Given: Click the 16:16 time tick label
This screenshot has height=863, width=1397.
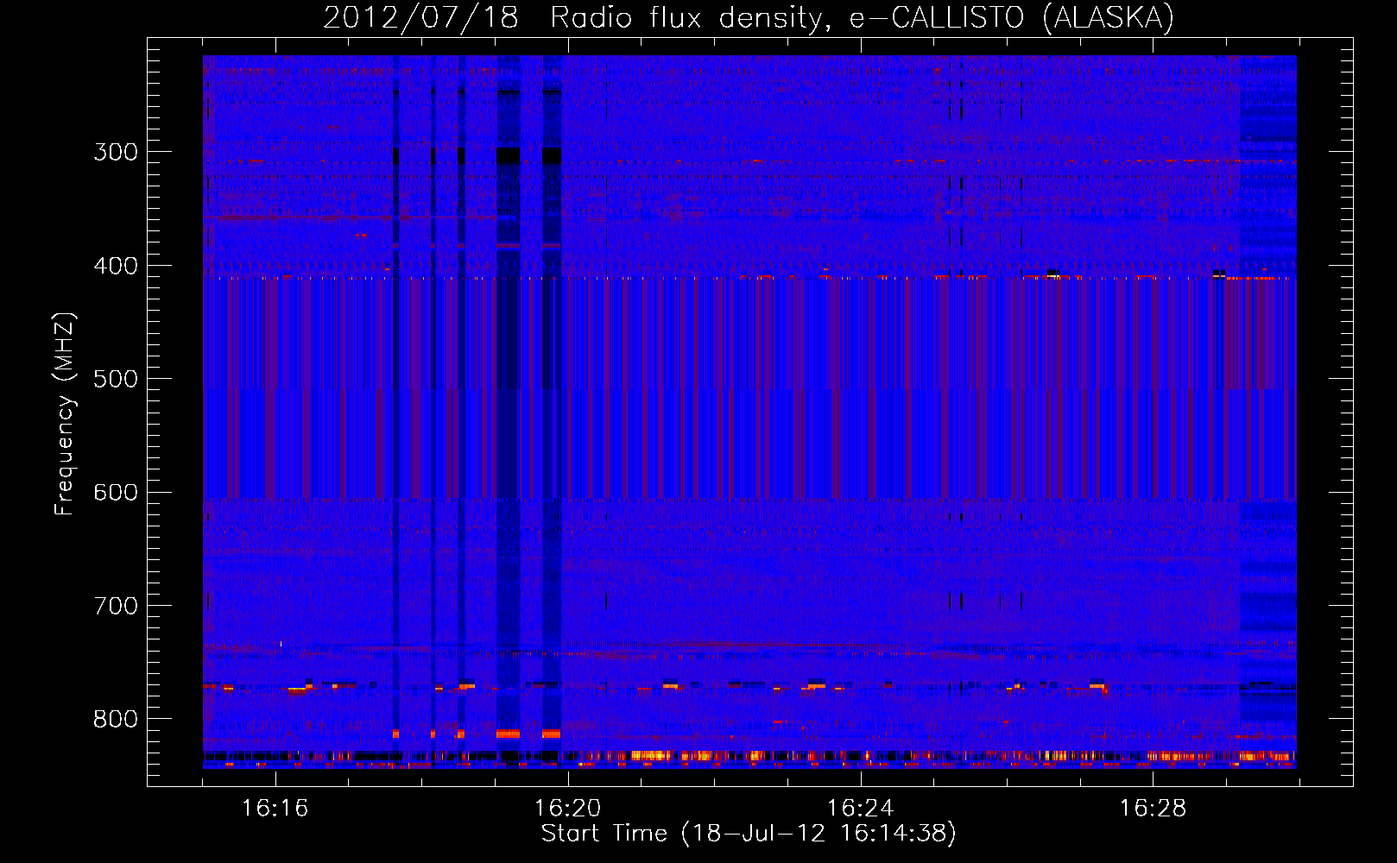Looking at the screenshot, I should pos(275,809).
